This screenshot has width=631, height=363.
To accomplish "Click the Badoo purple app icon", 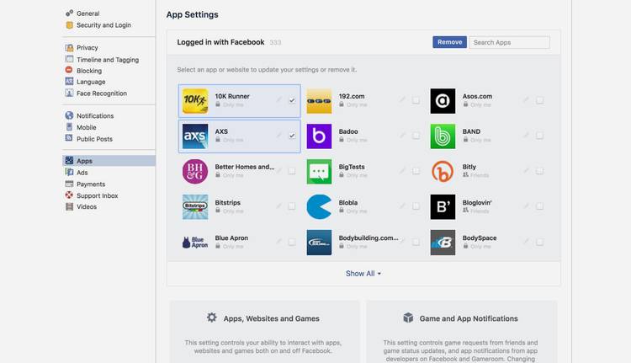I will (x=319, y=136).
